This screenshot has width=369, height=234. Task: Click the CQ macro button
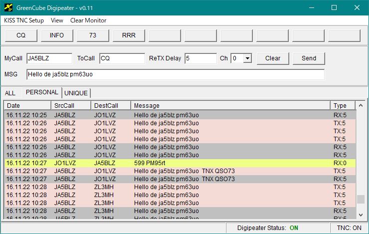(21, 35)
